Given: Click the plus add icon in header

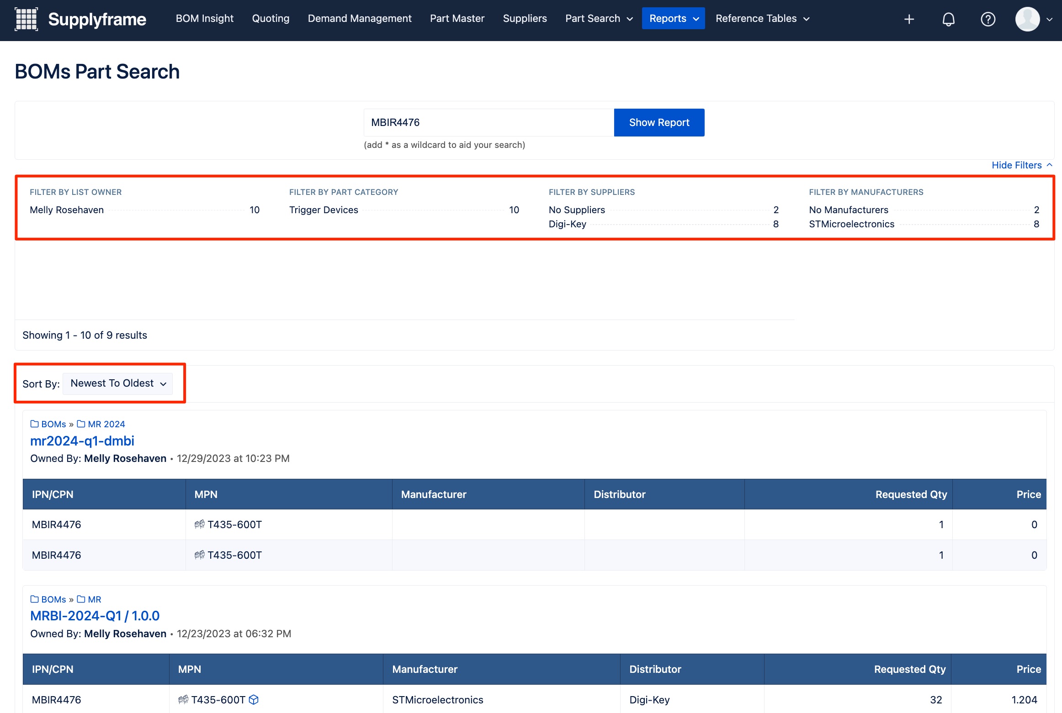Looking at the screenshot, I should tap(909, 19).
